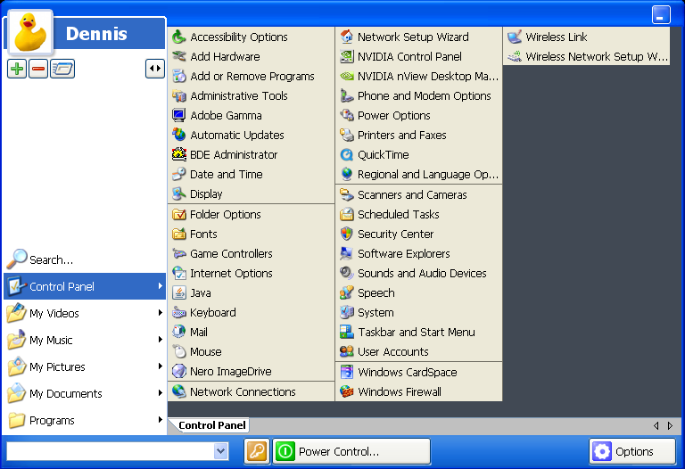Expand the My Music submenu arrow
Image resolution: width=685 pixels, height=469 pixels.
point(161,340)
